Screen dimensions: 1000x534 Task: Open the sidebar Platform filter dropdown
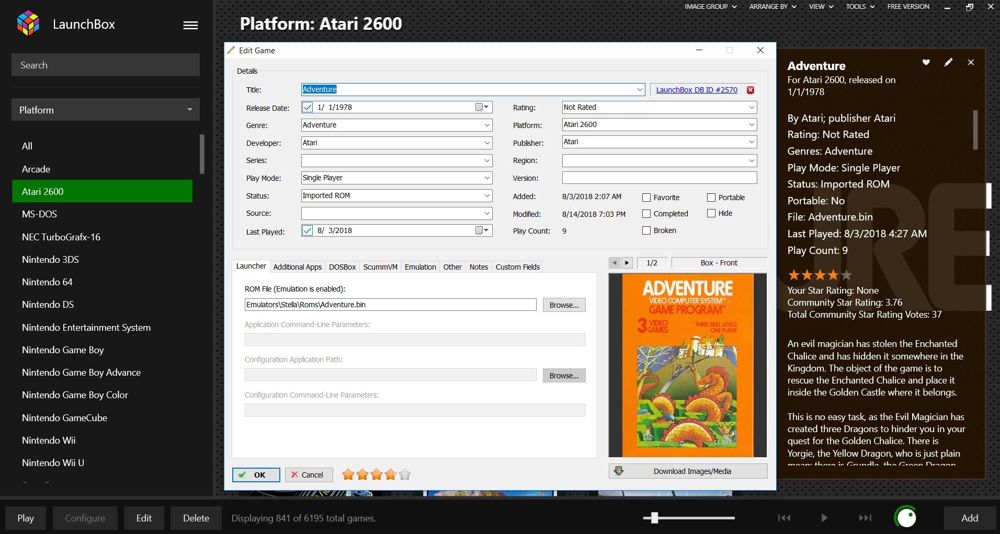[106, 110]
